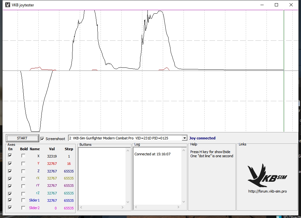Click the 'Connected at 15:16:07' log entry
Screen dimensions: 301x218
pyautogui.click(x=153, y=154)
